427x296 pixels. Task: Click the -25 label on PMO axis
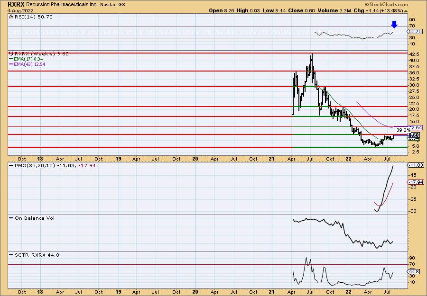[x=413, y=199]
